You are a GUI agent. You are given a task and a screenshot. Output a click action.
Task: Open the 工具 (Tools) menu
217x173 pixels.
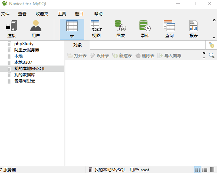[x=62, y=14]
